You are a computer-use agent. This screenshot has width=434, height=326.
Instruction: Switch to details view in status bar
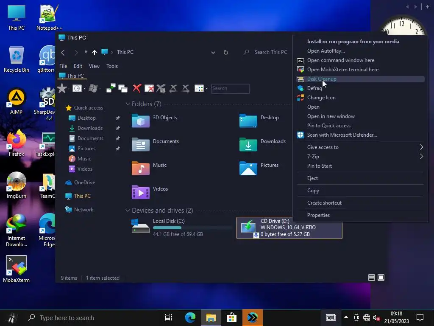371,278
